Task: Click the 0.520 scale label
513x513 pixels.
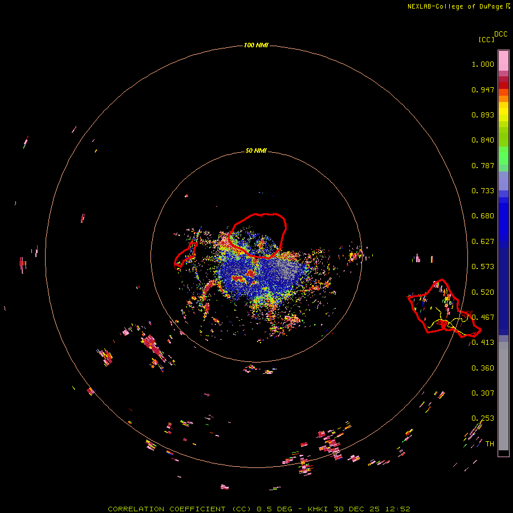Action: tap(483, 292)
